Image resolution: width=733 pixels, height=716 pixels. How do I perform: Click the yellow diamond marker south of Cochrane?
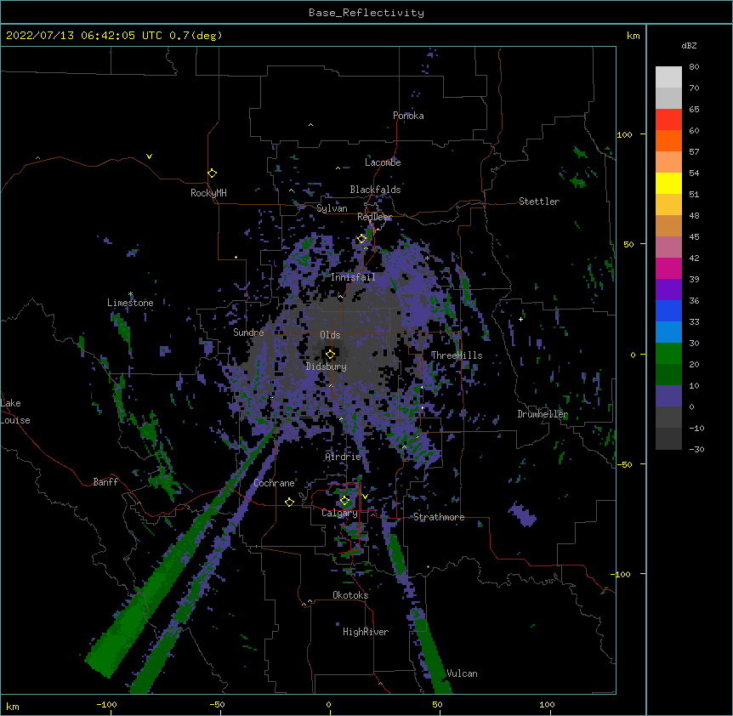(289, 502)
